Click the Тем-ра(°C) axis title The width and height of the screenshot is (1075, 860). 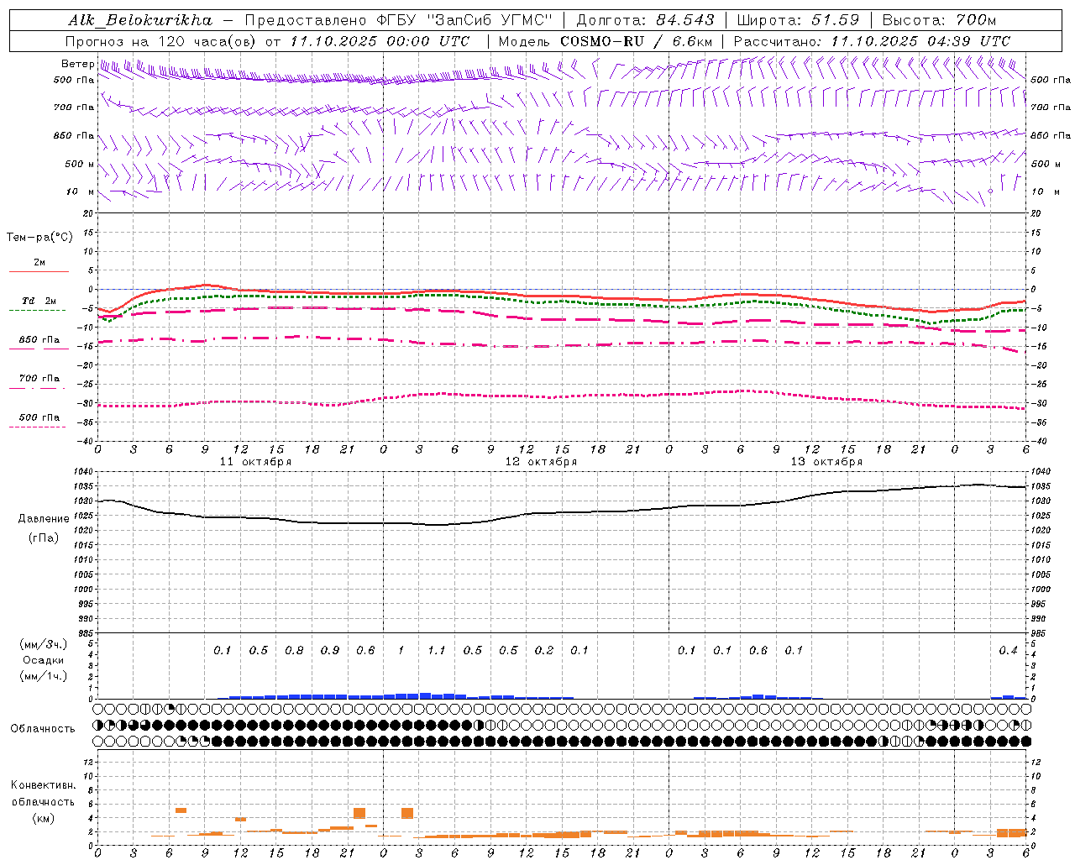point(39,238)
